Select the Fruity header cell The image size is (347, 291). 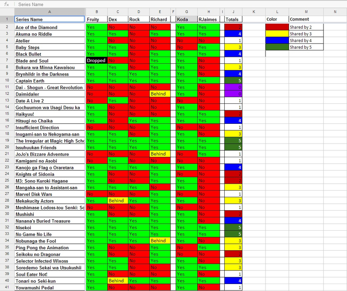(x=97, y=19)
